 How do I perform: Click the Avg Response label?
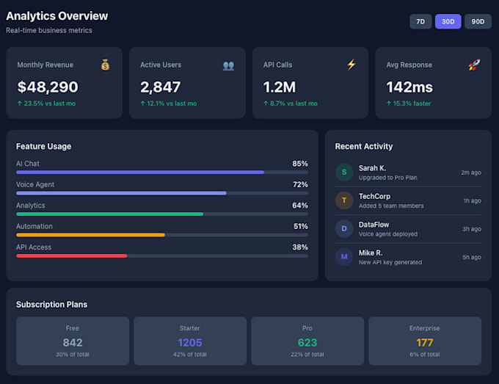coord(409,65)
